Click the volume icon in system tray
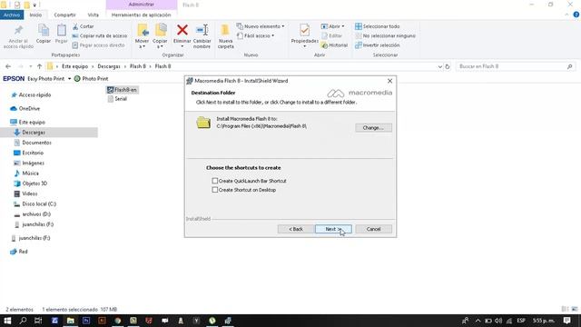 tap(498, 321)
